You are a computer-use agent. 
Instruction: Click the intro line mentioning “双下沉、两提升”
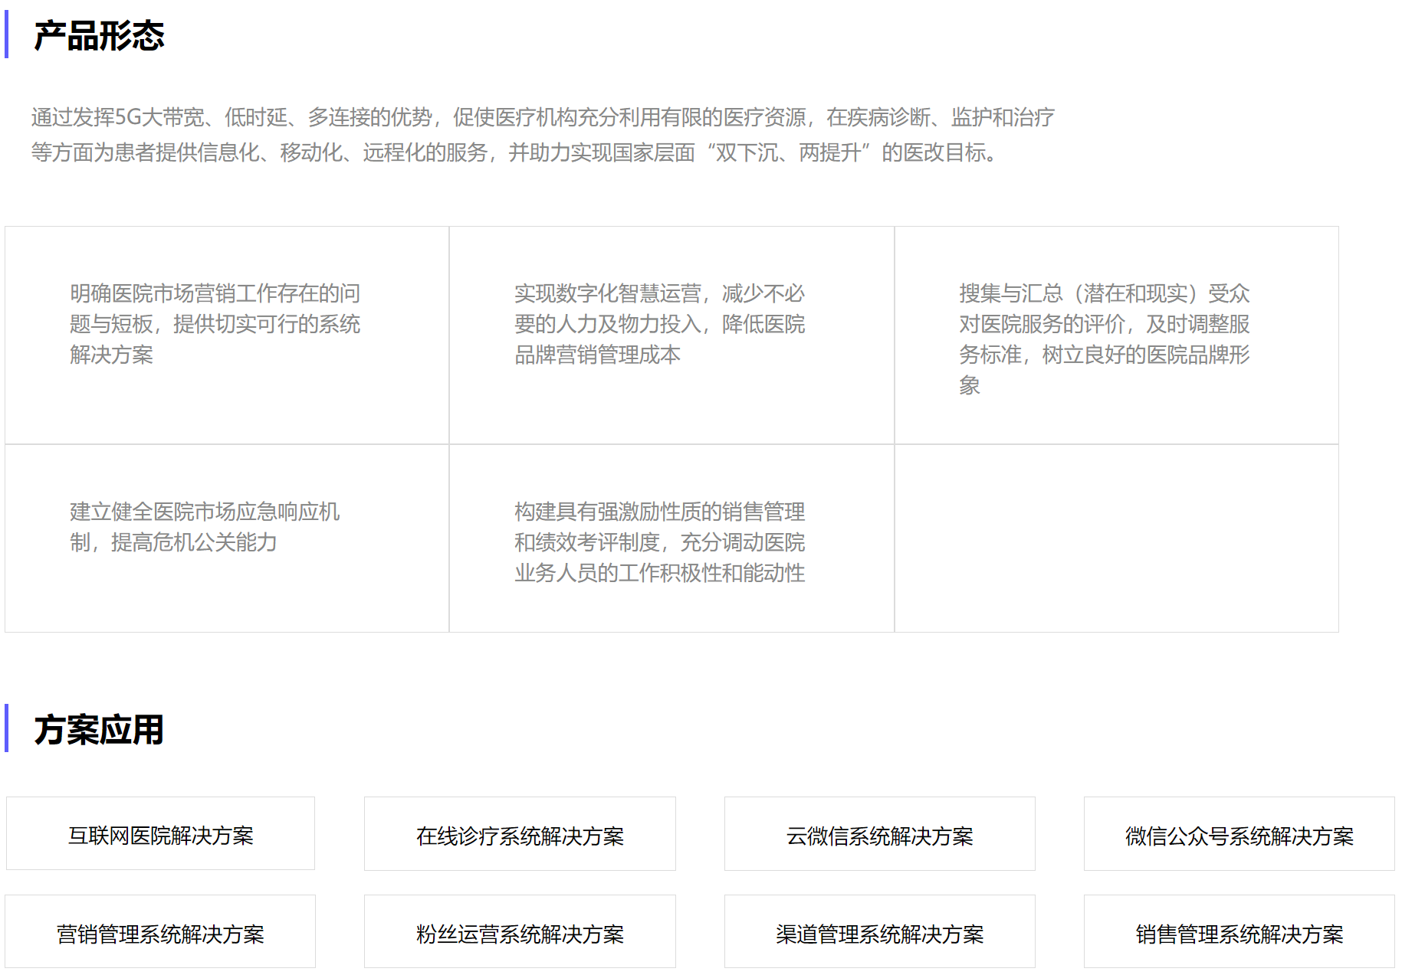[515, 152]
